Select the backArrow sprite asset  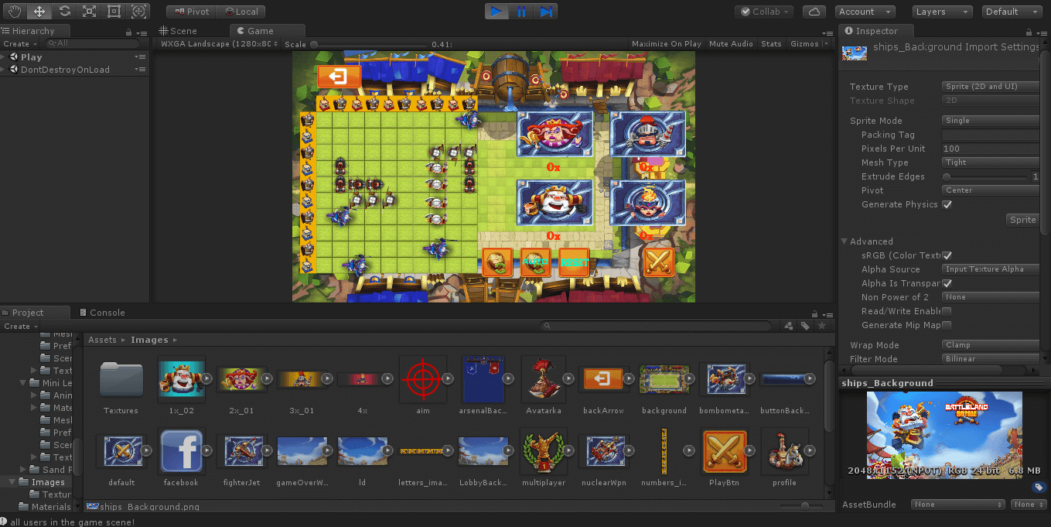pos(604,380)
